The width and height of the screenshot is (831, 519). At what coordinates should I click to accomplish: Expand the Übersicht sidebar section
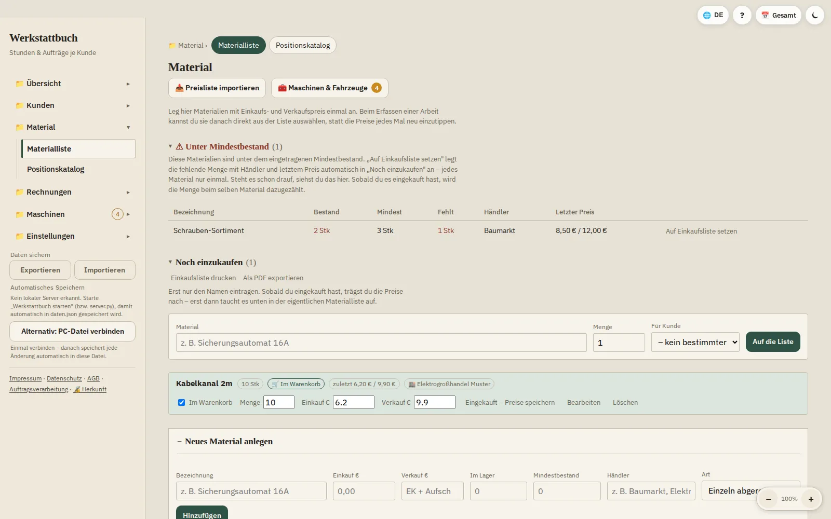pyautogui.click(x=73, y=84)
